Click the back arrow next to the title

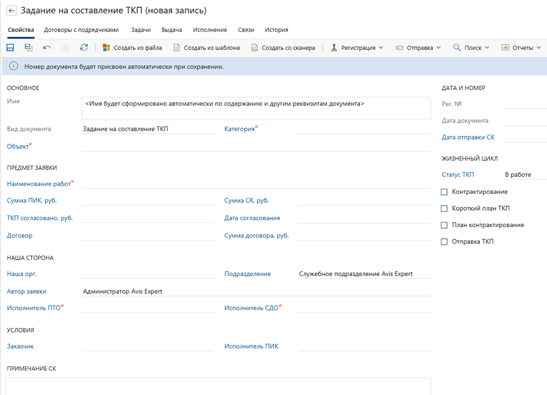11,11
